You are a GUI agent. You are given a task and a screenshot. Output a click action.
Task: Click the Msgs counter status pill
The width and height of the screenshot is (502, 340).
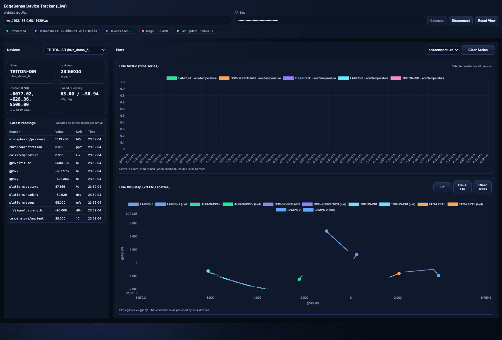pos(155,31)
